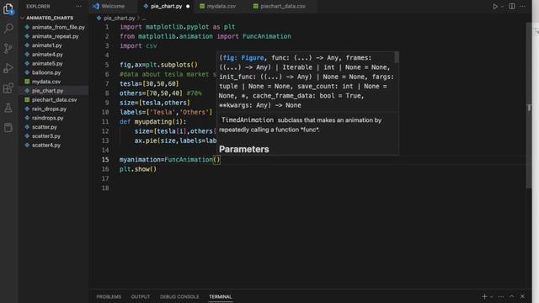Open animate_repeat.py in explorer
The height and width of the screenshot is (303, 539).
tap(54, 36)
